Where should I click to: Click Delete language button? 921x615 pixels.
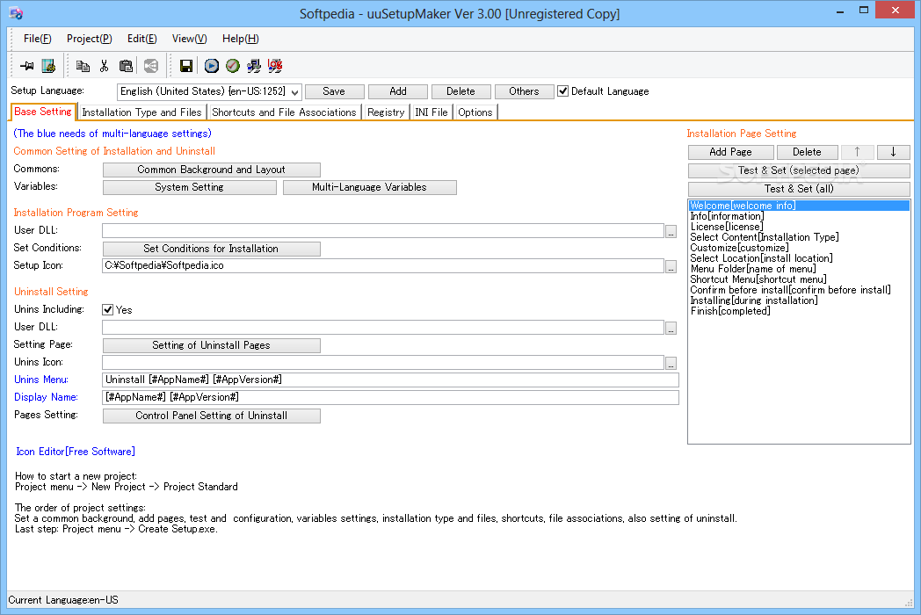click(x=461, y=91)
